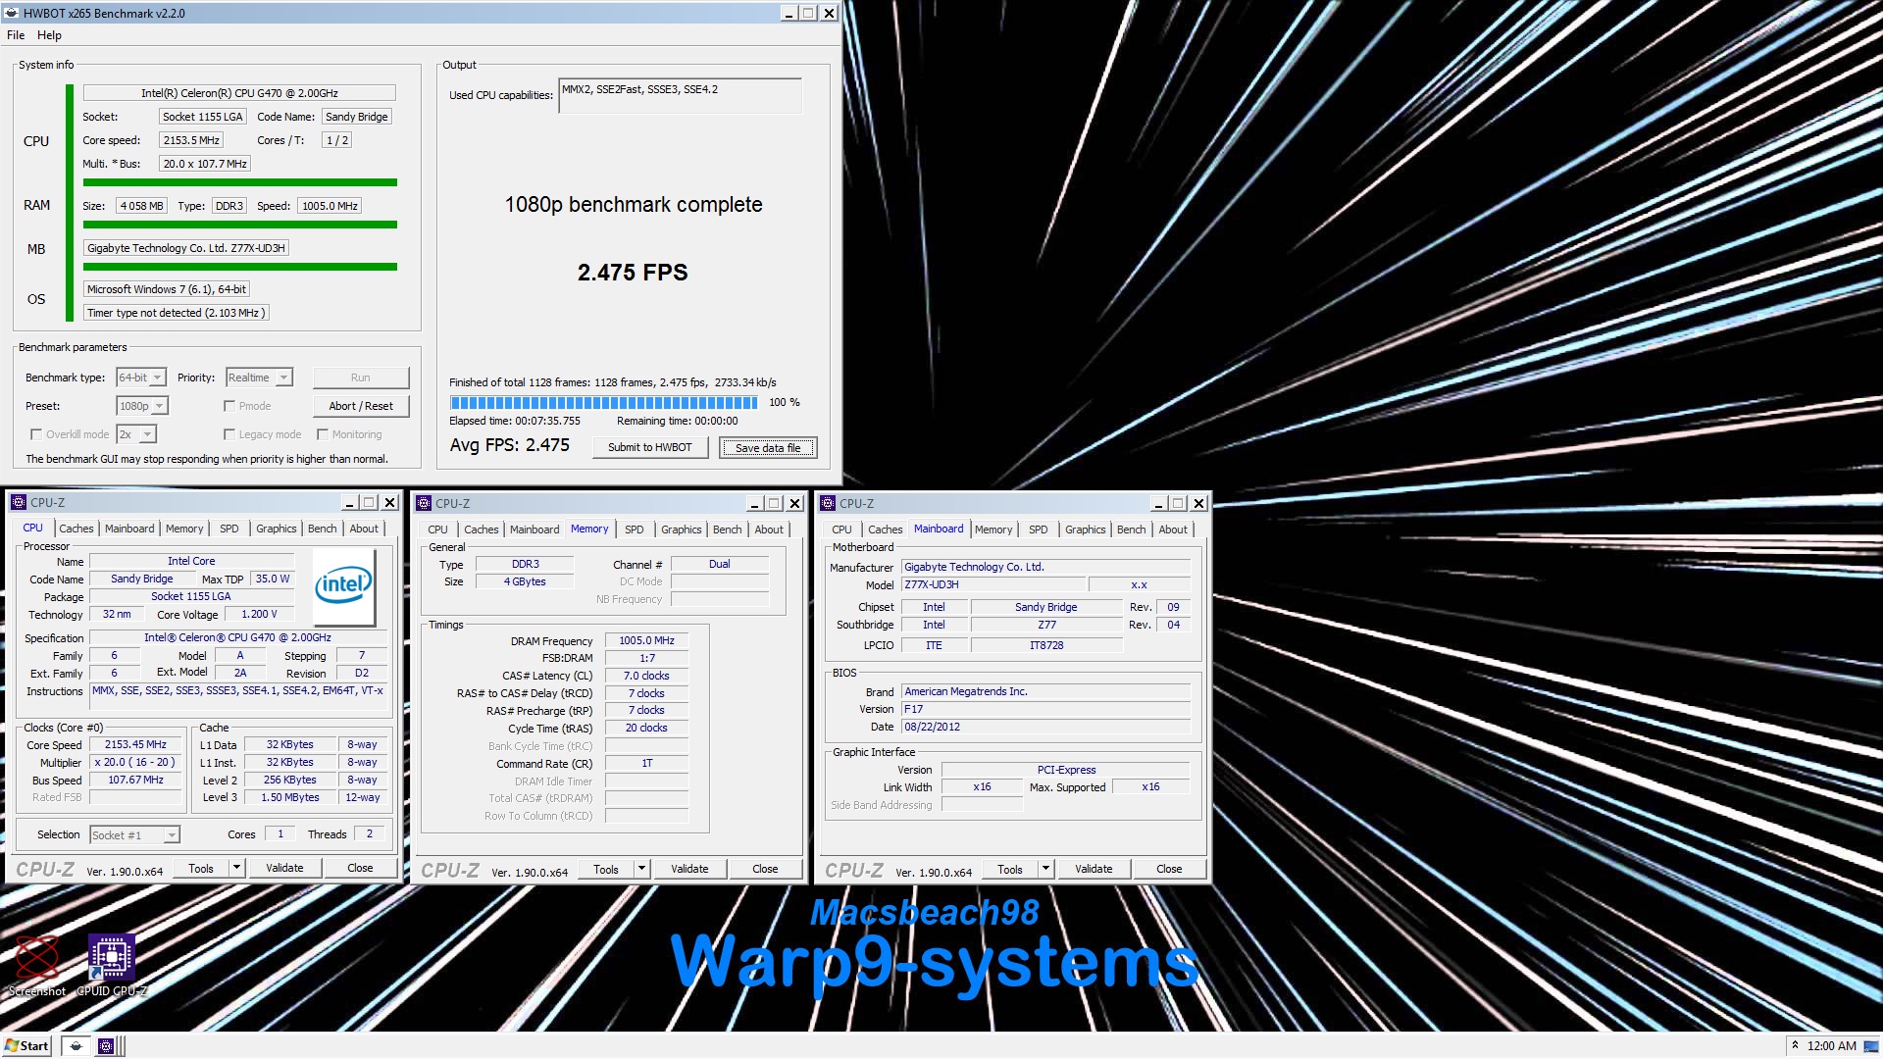Open Tools dropdown arrow in CPU window
Viewport: 1883px width, 1059px height.
click(235, 868)
